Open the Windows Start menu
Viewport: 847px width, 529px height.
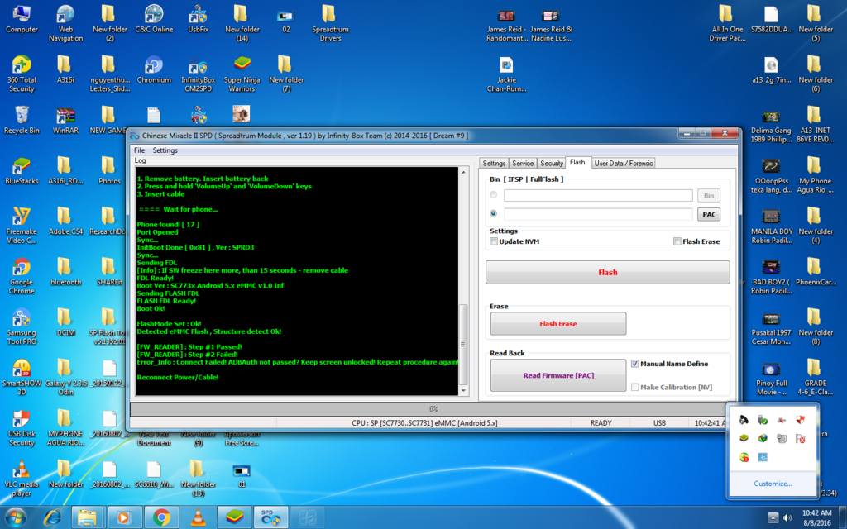point(16,517)
